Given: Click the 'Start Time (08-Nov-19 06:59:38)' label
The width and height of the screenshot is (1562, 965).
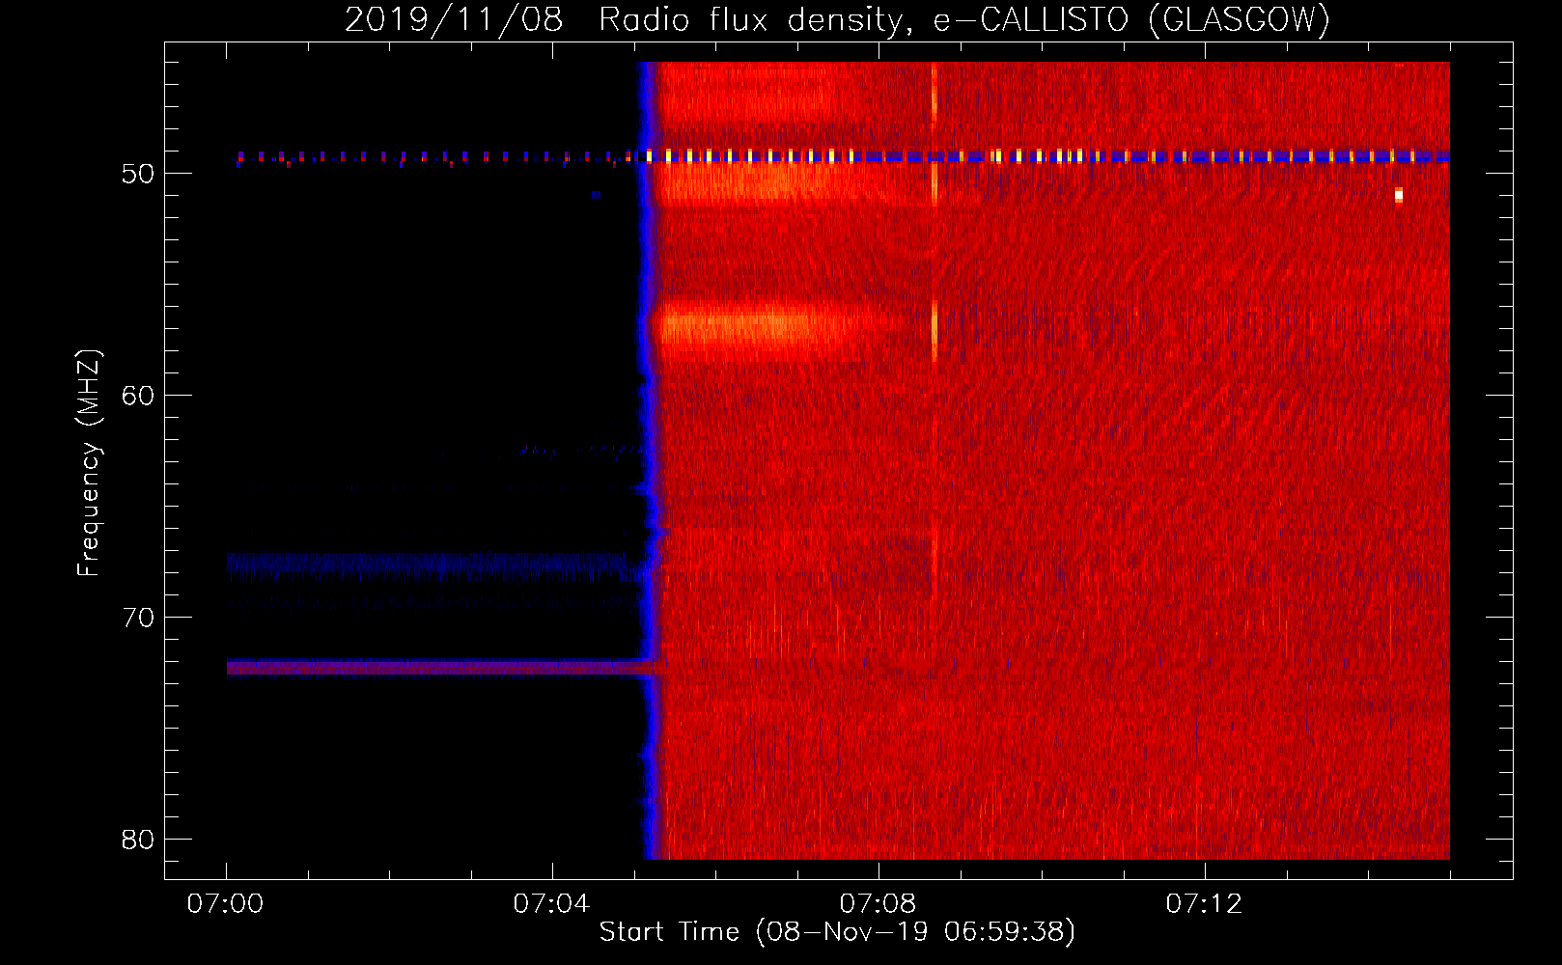Looking at the screenshot, I should pos(837,932).
